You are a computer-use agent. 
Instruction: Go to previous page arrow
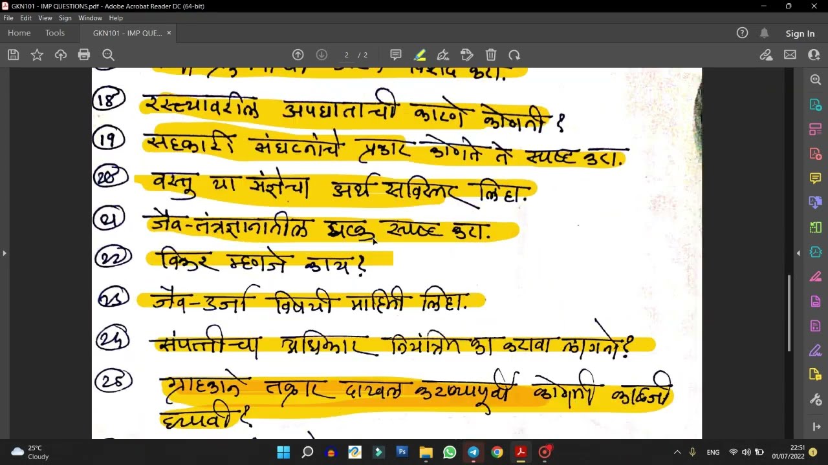click(298, 55)
